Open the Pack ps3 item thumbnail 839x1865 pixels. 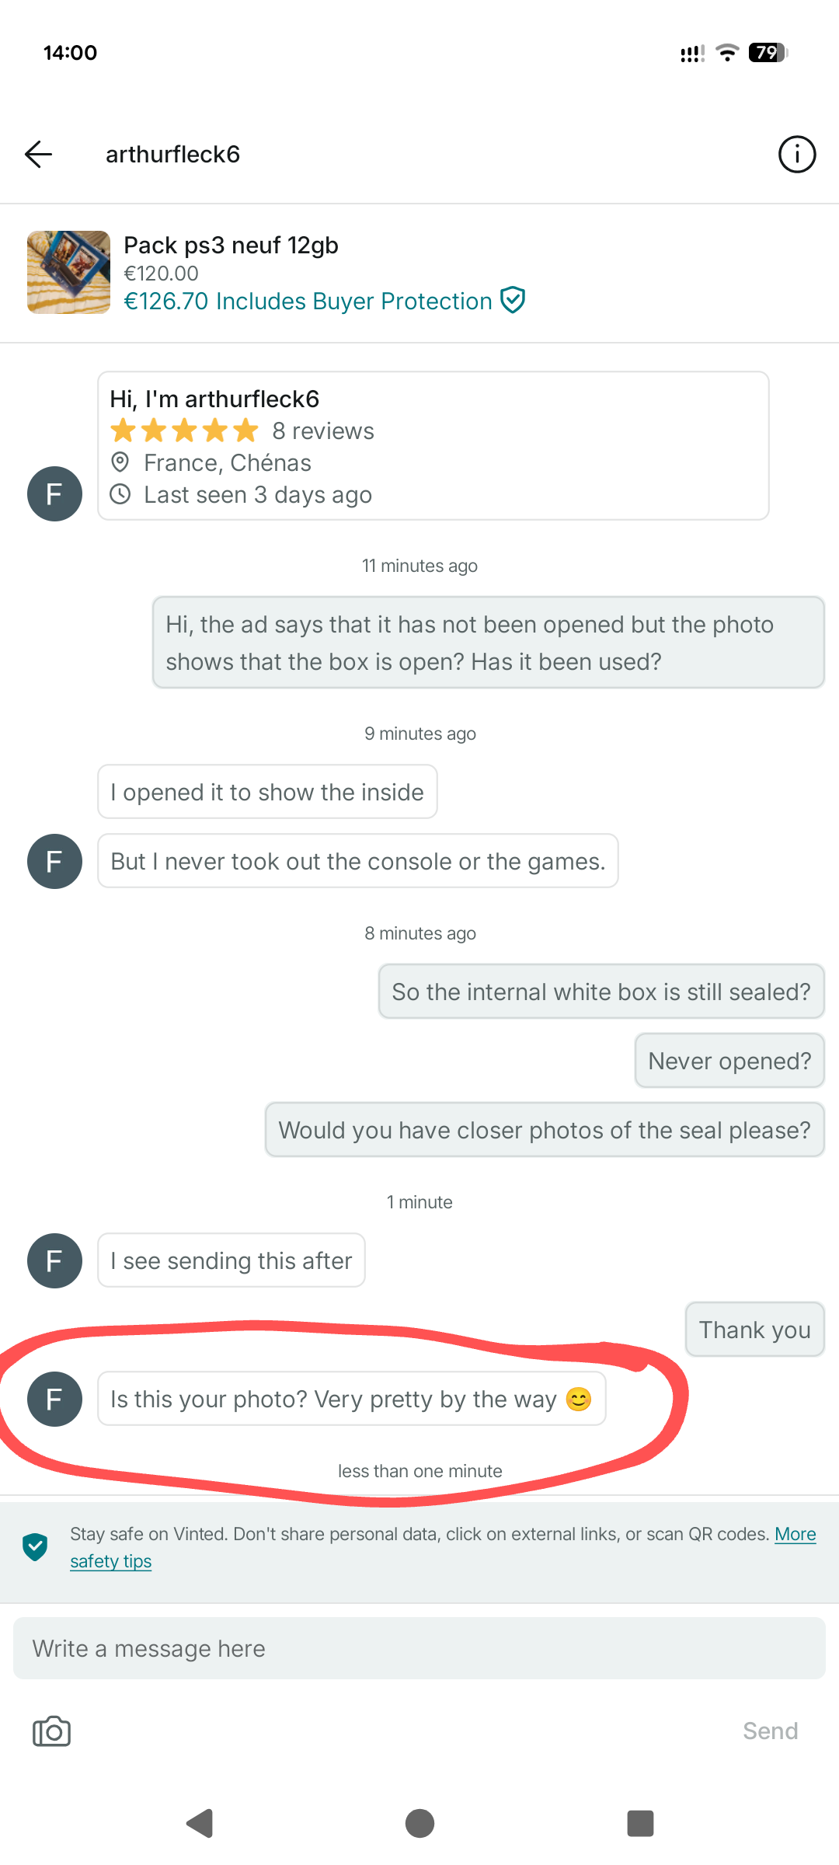[x=68, y=272]
